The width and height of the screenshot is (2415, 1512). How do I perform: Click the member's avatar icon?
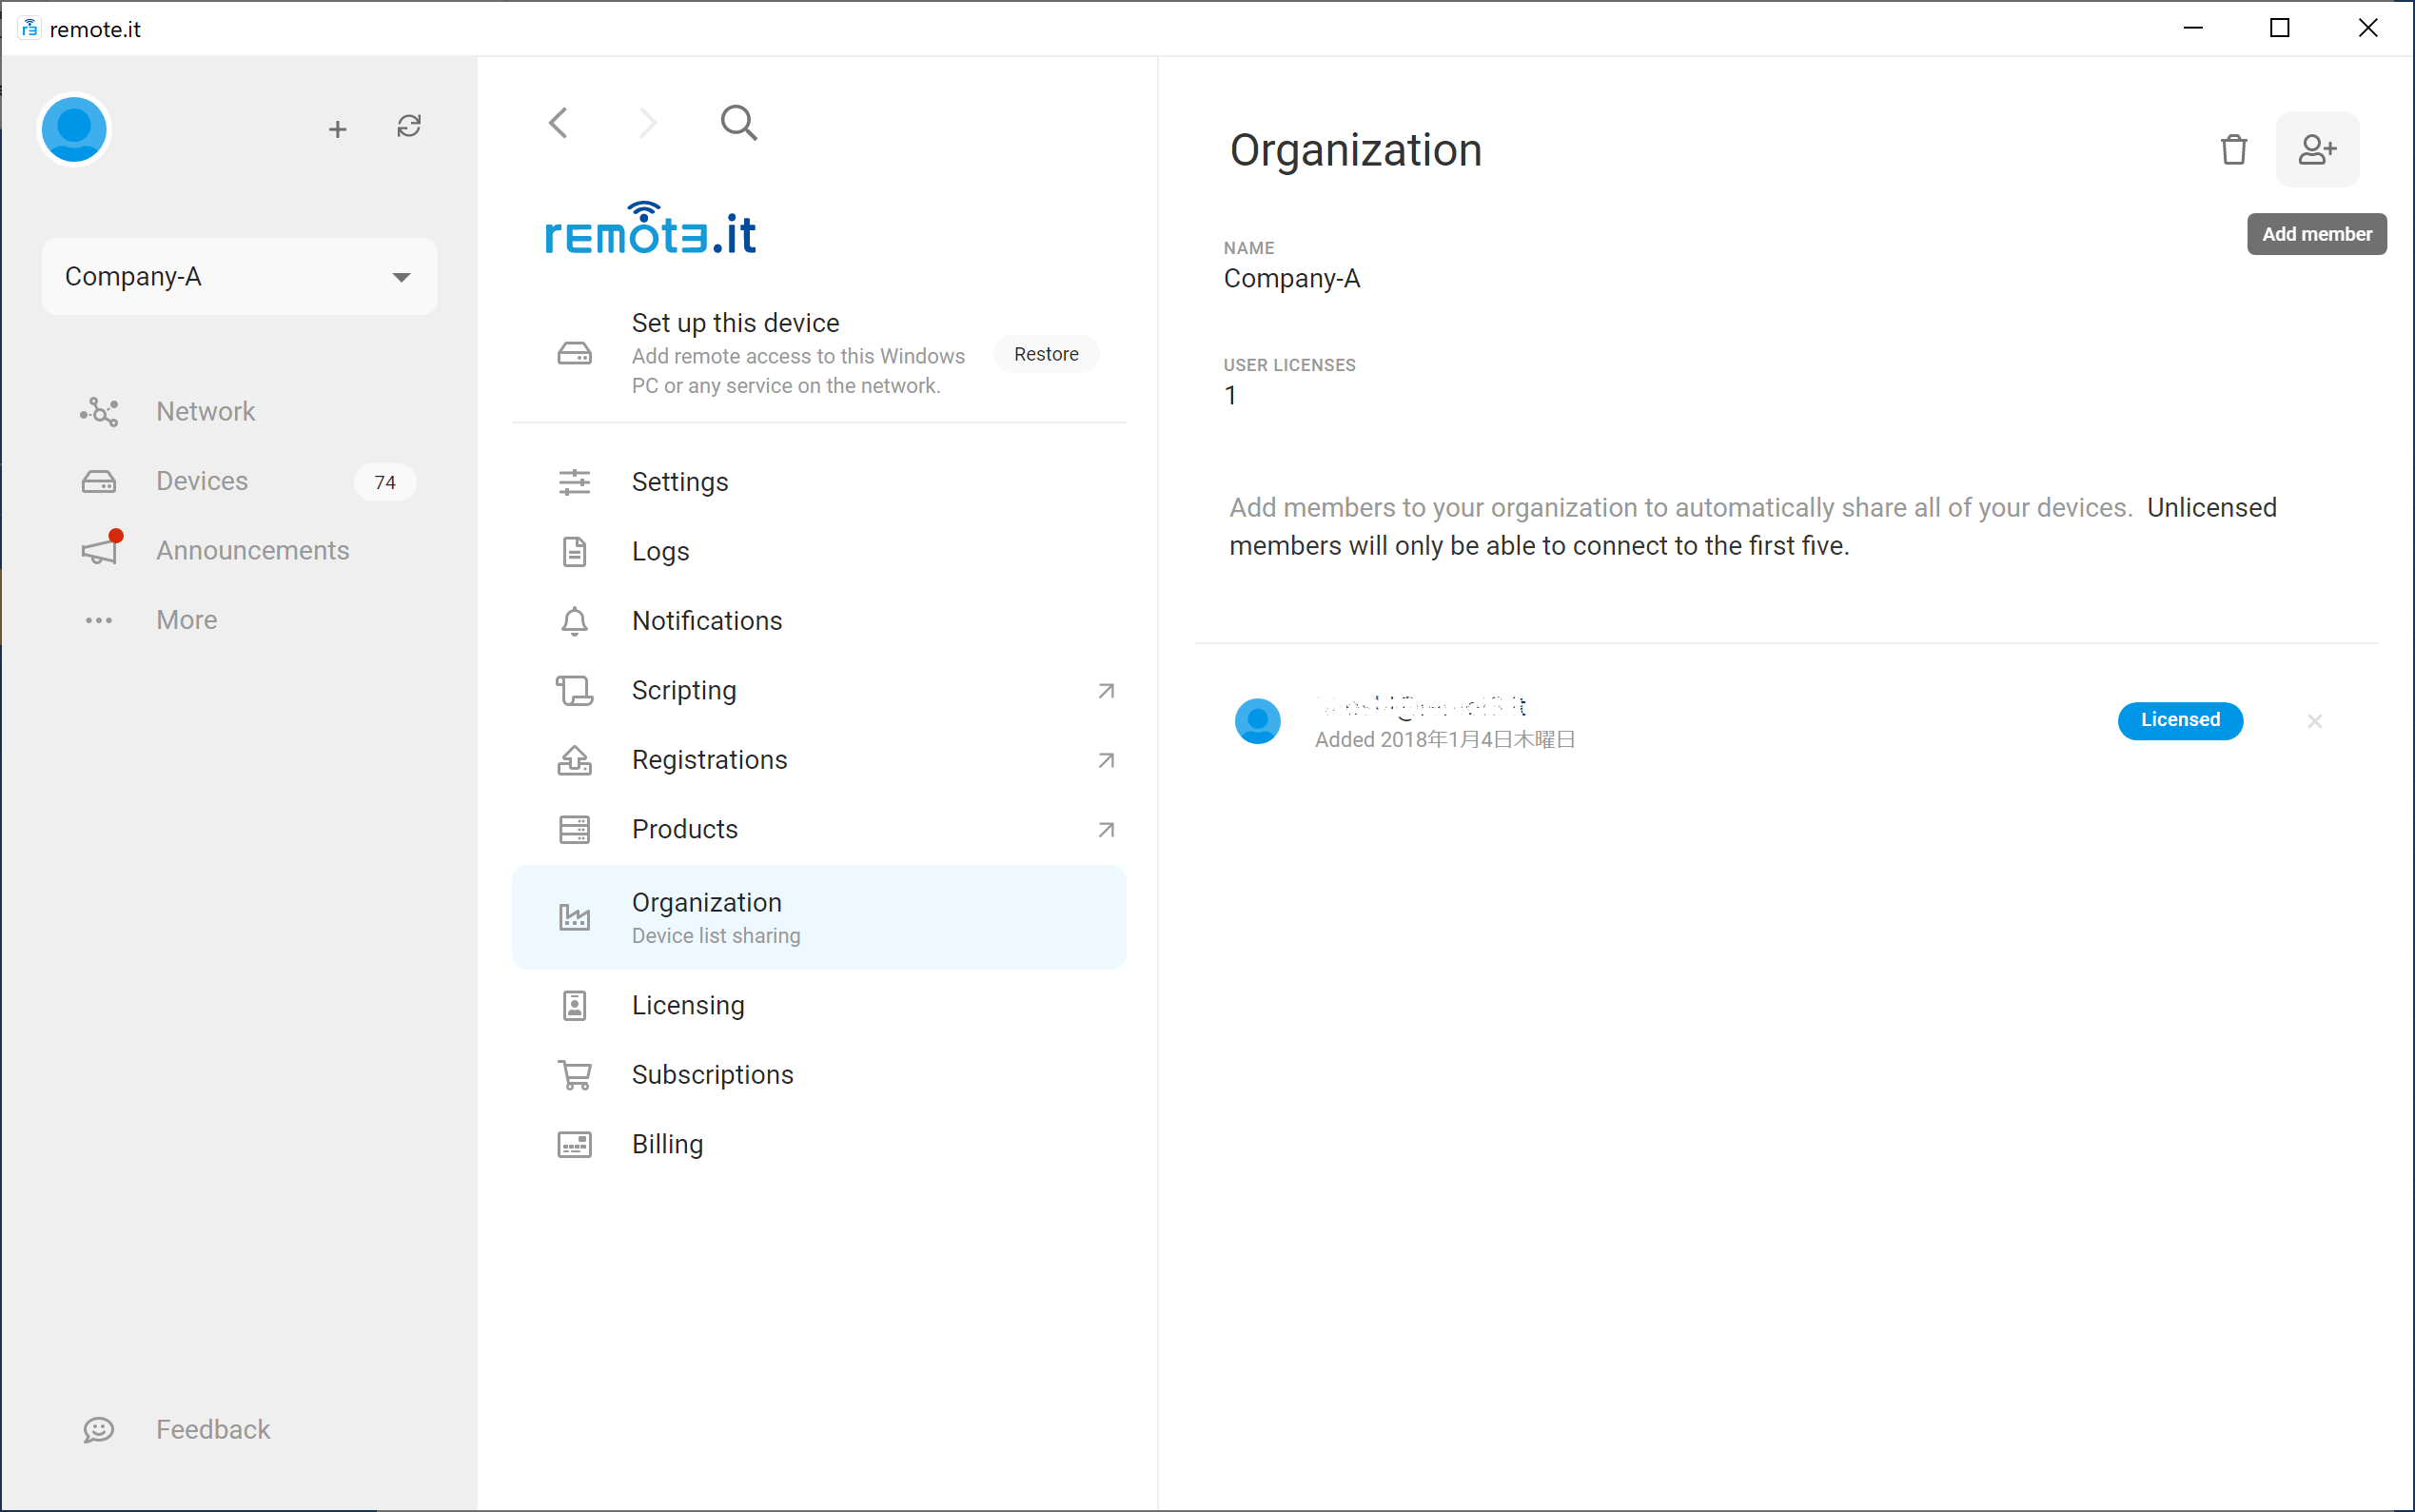point(1257,721)
